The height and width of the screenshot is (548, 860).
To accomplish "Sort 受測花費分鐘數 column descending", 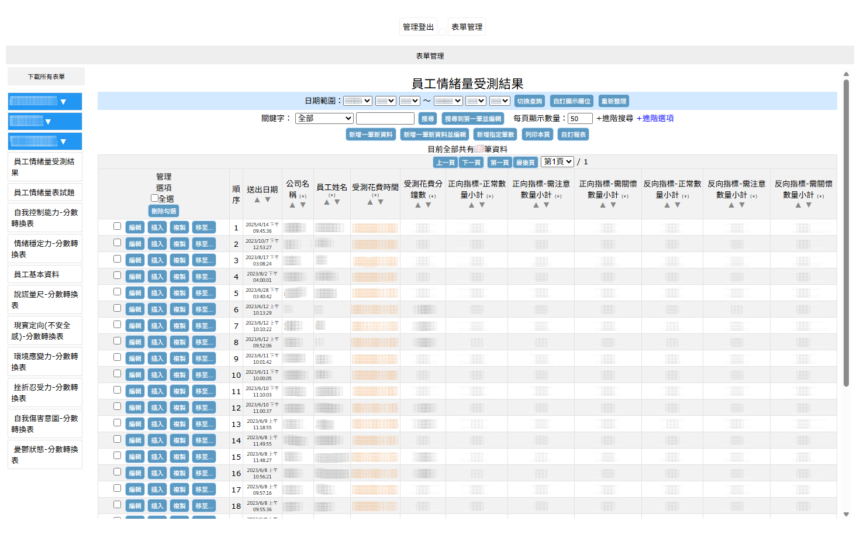I will (429, 205).
